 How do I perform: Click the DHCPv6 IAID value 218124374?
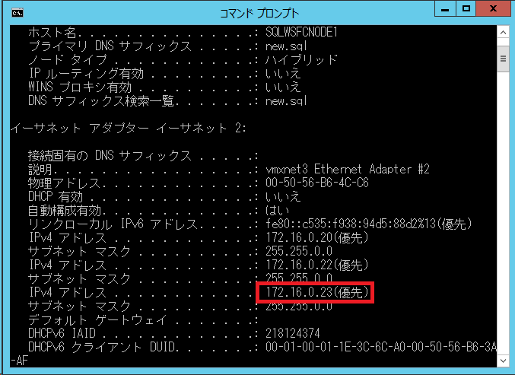293,333
